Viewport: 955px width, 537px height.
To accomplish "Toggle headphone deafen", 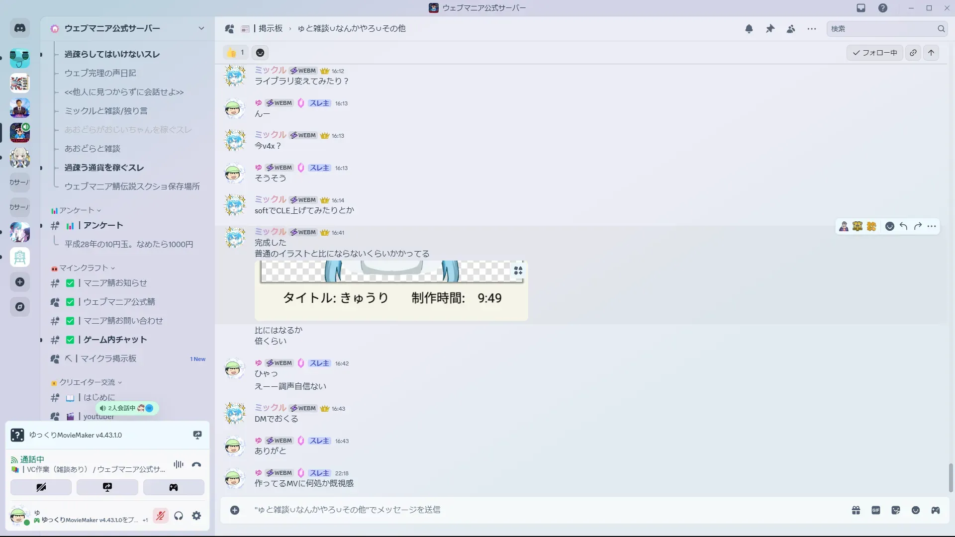I will point(179,516).
